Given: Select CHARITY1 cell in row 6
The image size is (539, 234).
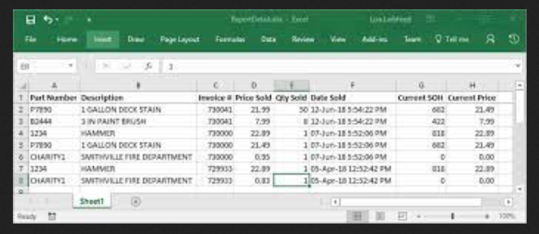Looking at the screenshot, I should click(x=54, y=157).
